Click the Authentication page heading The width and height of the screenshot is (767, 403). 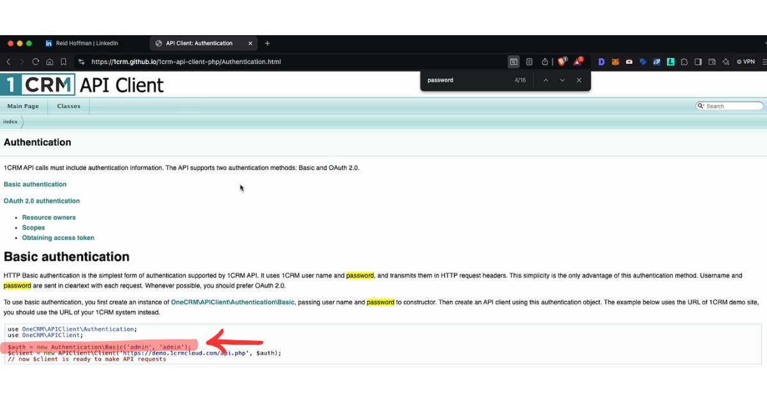[38, 142]
